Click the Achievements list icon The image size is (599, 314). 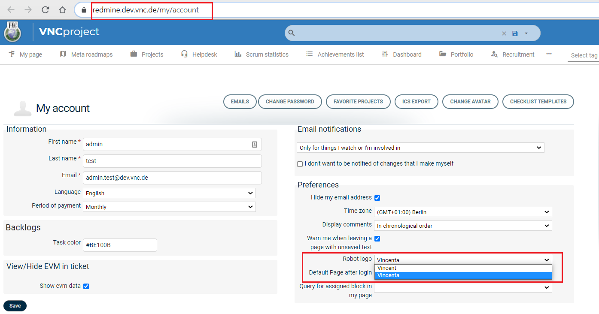pos(310,54)
